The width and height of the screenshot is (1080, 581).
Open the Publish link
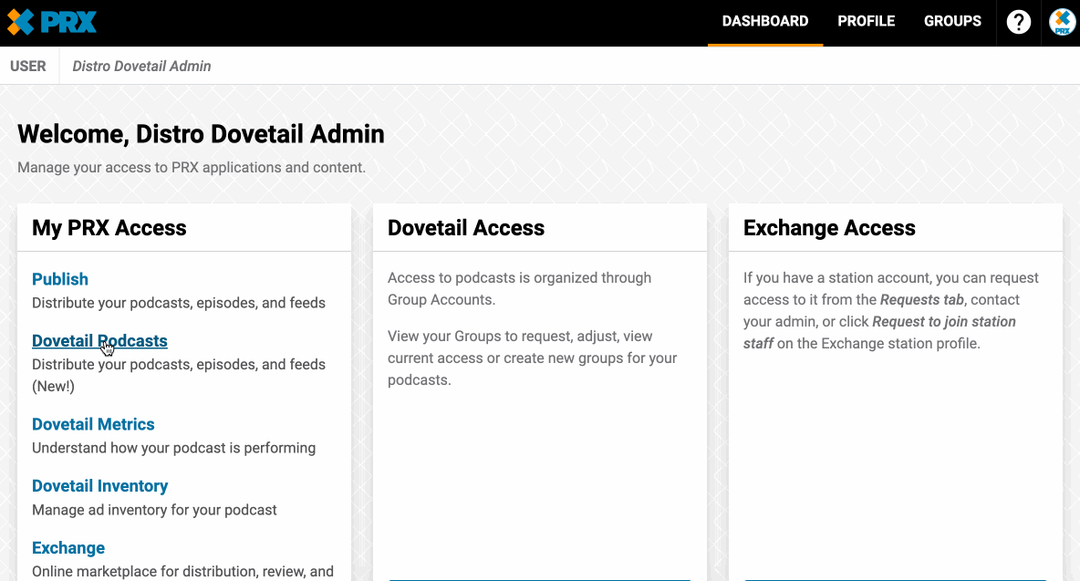(x=60, y=279)
